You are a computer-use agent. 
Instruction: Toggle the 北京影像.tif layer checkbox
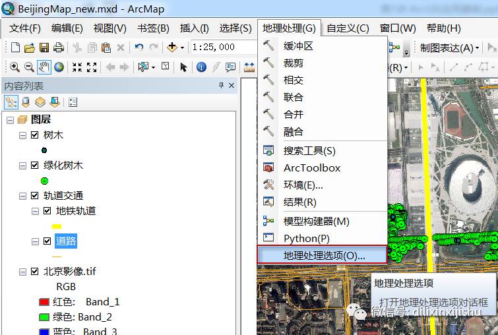tap(34, 272)
